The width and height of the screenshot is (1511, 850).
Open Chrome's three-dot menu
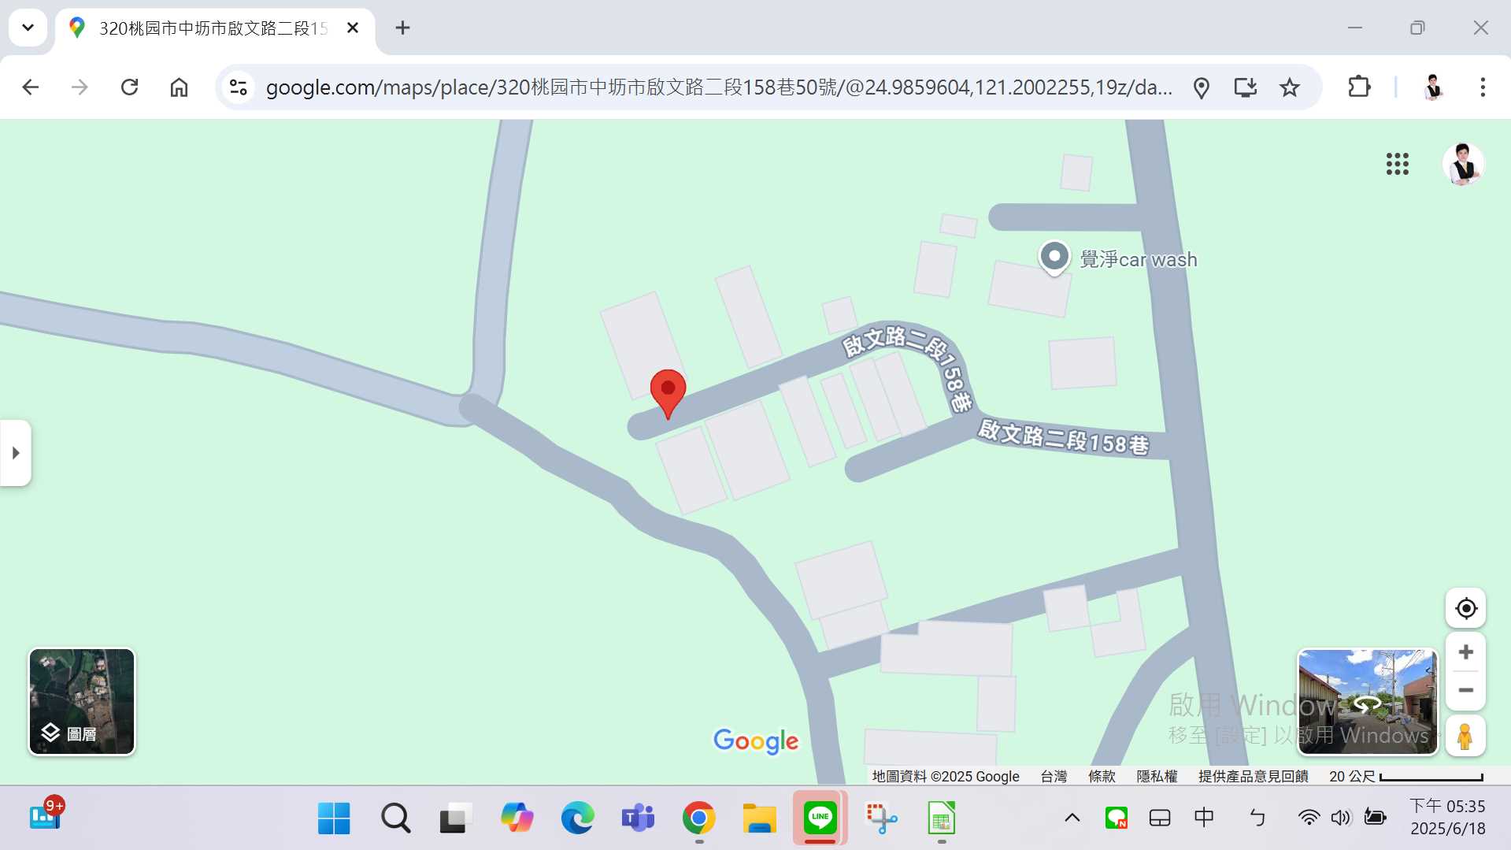pyautogui.click(x=1483, y=87)
